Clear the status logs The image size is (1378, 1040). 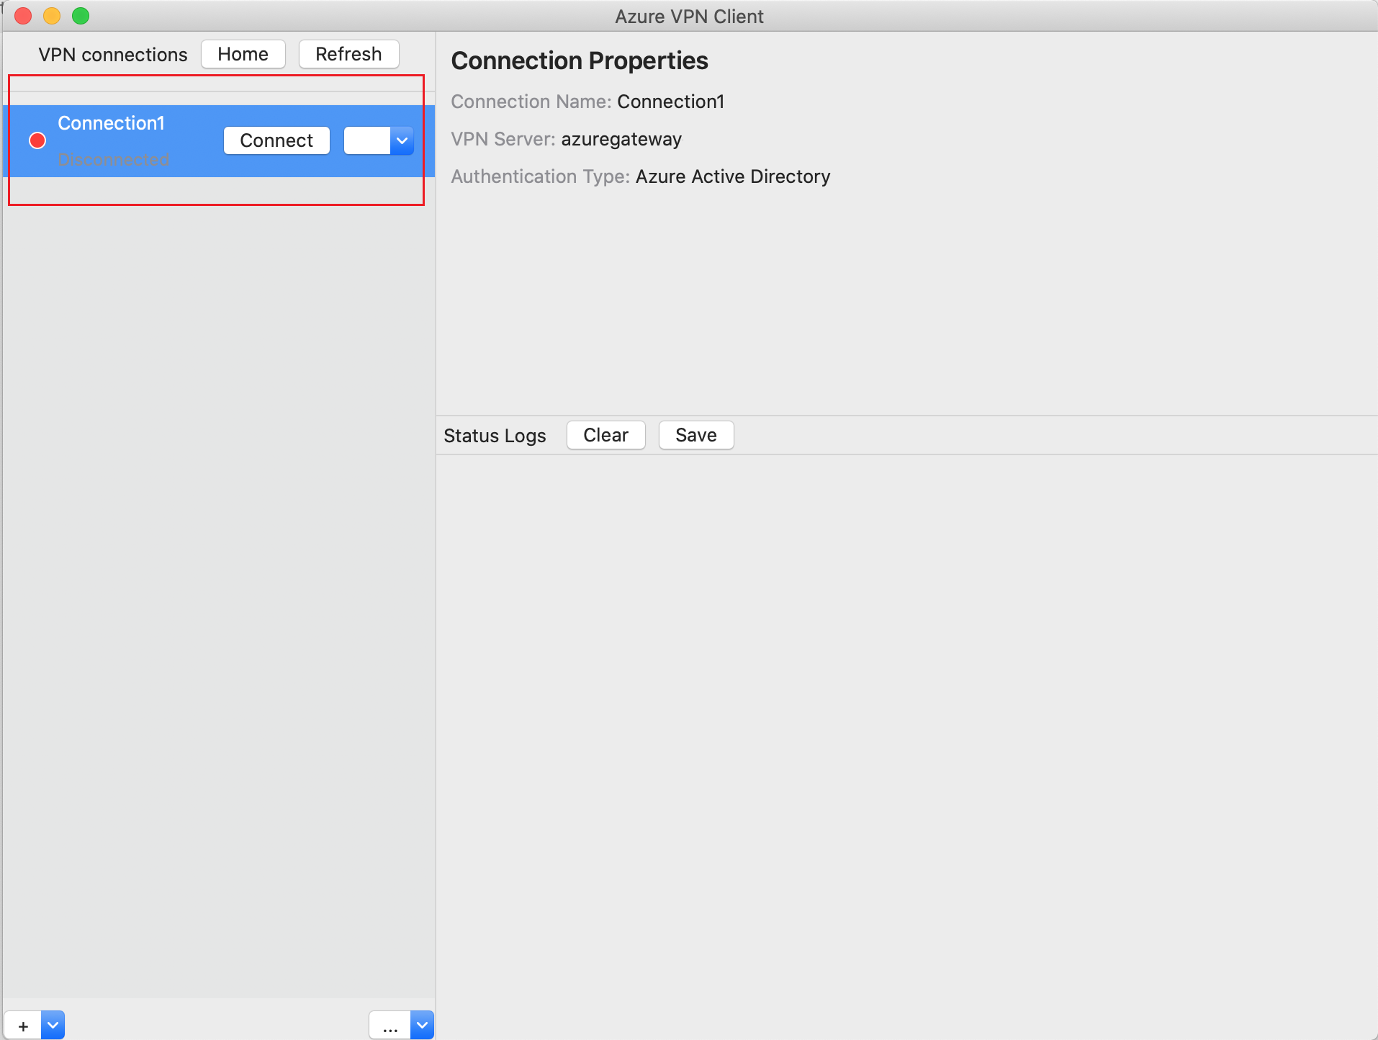point(605,435)
